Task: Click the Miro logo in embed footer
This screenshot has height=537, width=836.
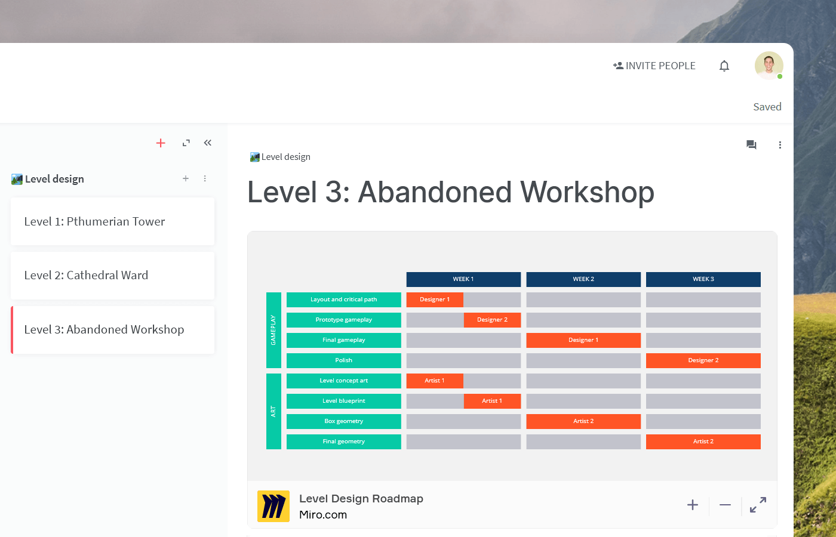Action: click(273, 506)
